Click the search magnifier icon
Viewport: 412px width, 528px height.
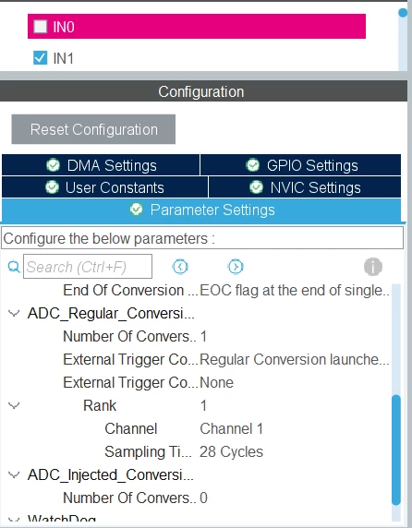[x=14, y=267]
